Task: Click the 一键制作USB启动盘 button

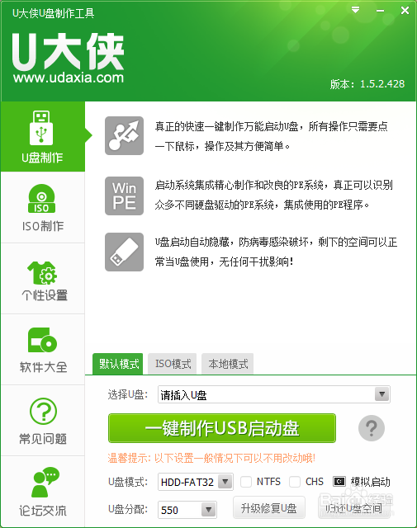Action: pyautogui.click(x=222, y=428)
